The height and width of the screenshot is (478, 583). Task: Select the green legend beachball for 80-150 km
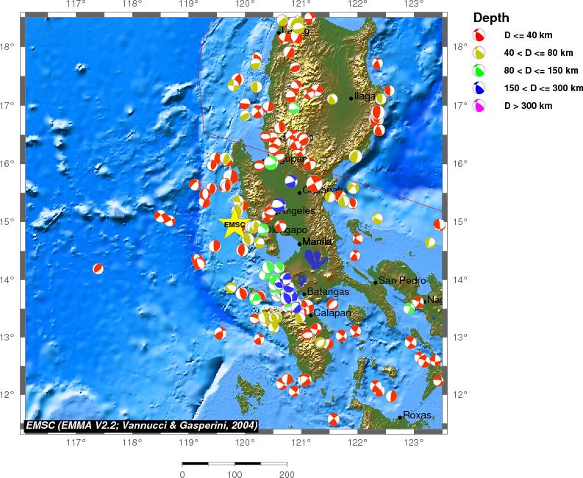pyautogui.click(x=479, y=71)
